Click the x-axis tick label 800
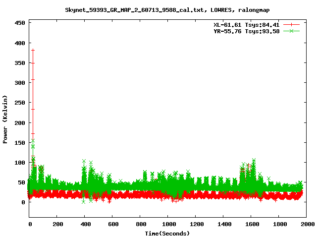This screenshot has width=317, height=238. [141, 224]
